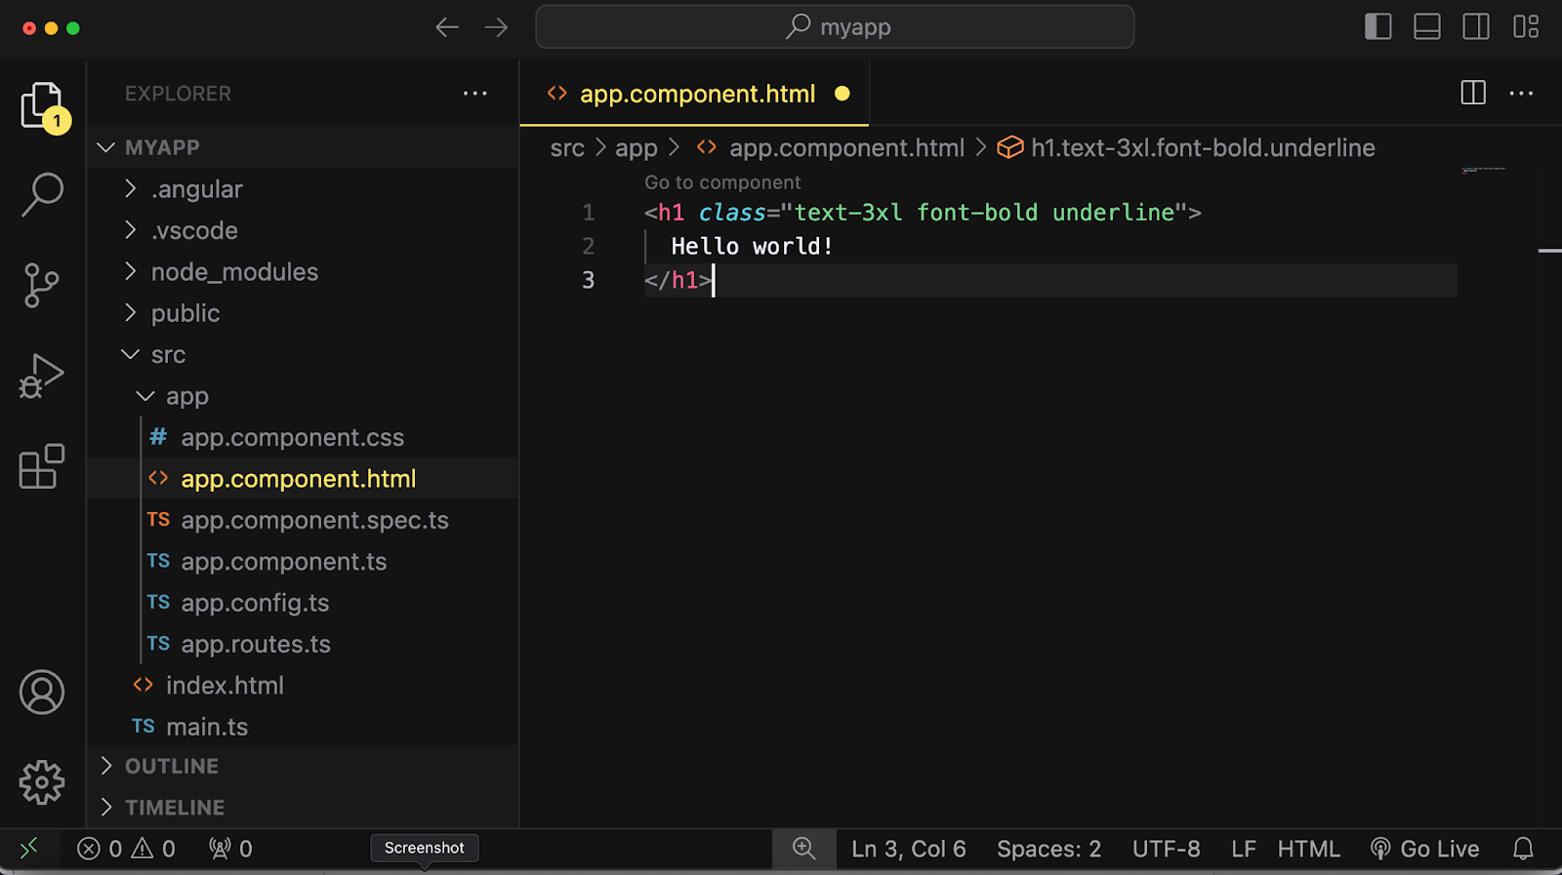Collapse the src folder
Image resolution: width=1562 pixels, height=875 pixels.
pos(168,355)
